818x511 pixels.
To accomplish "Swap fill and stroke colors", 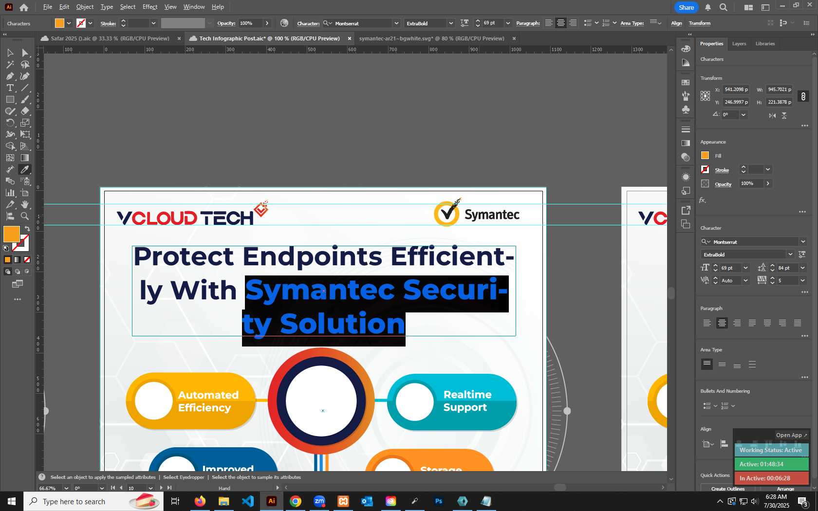I will coord(27,229).
